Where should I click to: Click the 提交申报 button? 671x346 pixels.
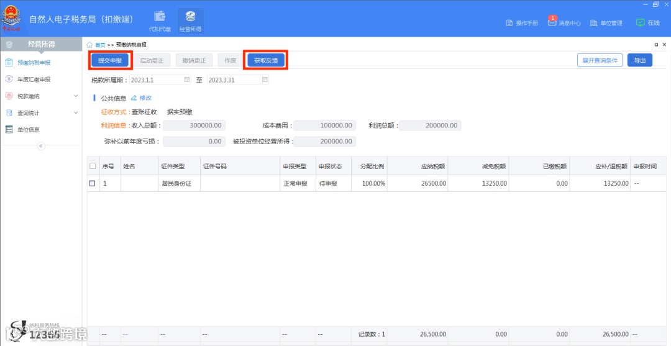click(x=110, y=60)
